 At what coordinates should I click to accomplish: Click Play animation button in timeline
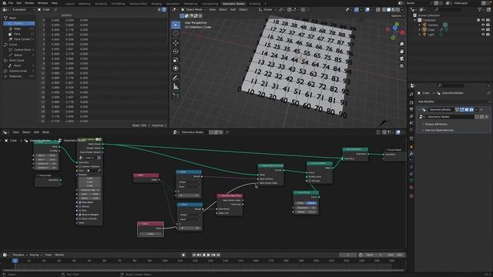pos(209,255)
